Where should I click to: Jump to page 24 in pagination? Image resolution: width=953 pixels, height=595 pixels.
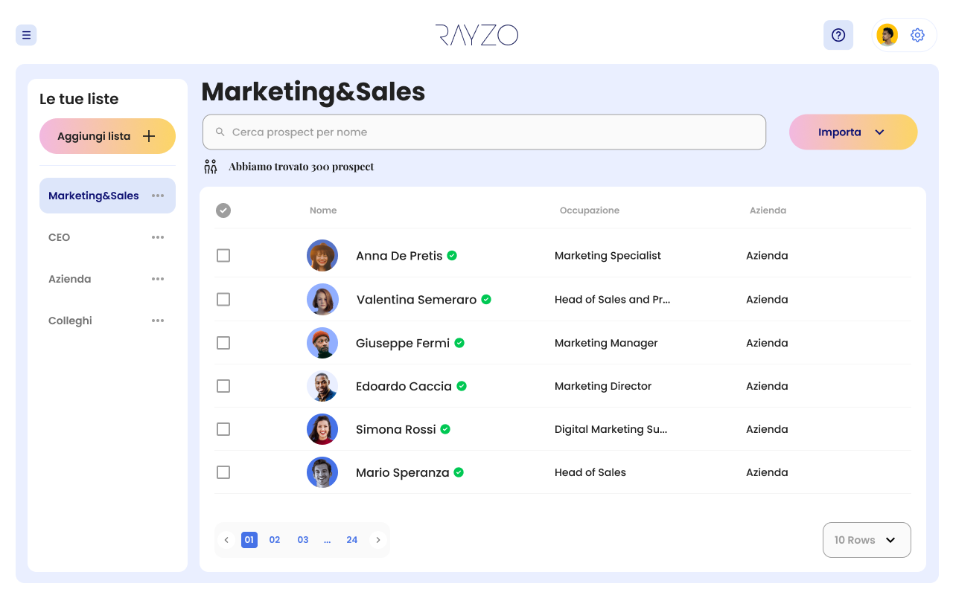click(x=352, y=540)
